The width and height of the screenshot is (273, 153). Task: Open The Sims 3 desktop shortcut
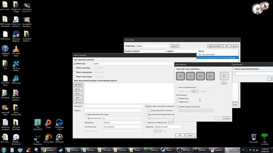(x=38, y=125)
